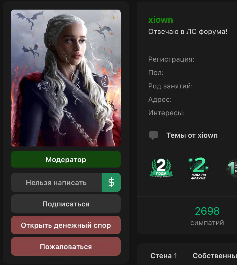Click the green Модератор rank banner
237x265 pixels.
coord(66,159)
